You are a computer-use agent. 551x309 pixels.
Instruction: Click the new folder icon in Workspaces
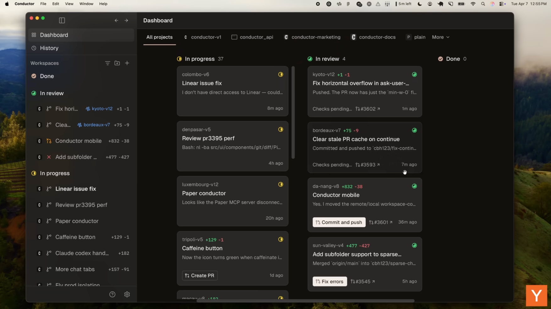(x=117, y=63)
